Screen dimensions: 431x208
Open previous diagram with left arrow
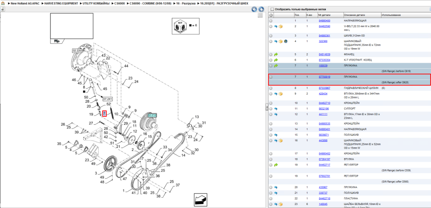click(x=254, y=9)
